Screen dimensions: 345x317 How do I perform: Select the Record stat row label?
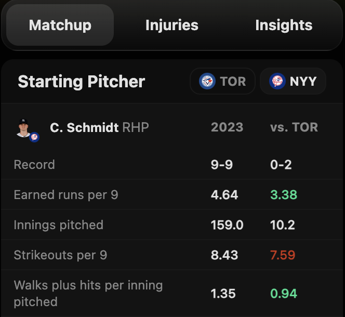pyautogui.click(x=34, y=165)
